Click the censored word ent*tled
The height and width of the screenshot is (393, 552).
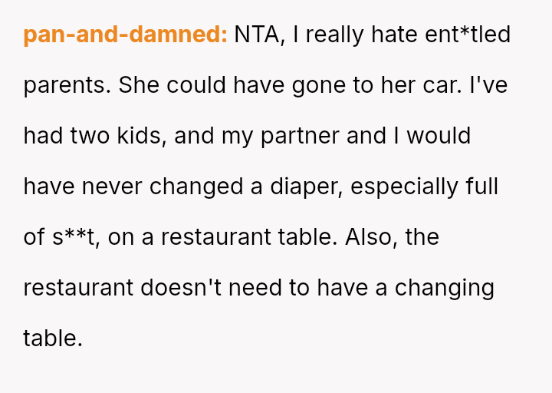[x=466, y=35]
